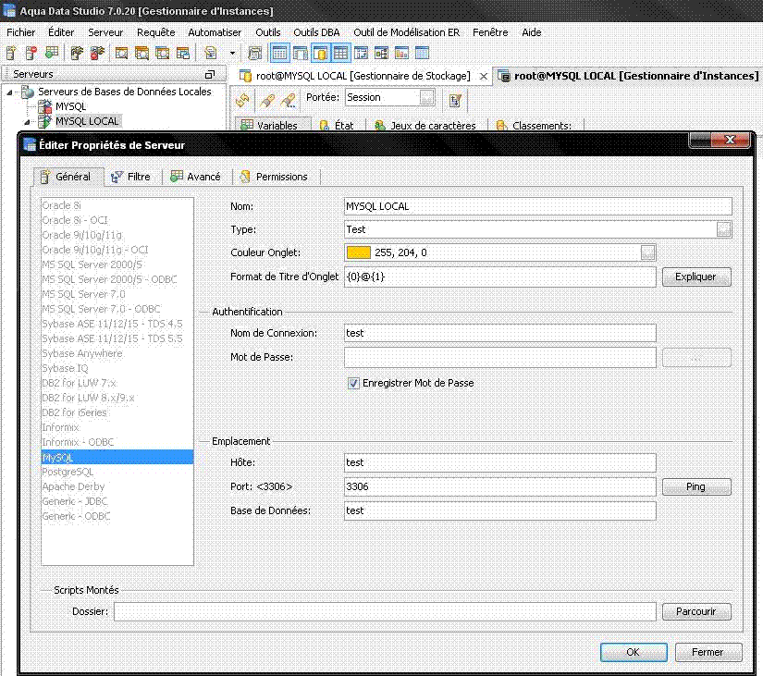Open the Portée Session dropdown
The width and height of the screenshot is (763, 676).
click(426, 97)
